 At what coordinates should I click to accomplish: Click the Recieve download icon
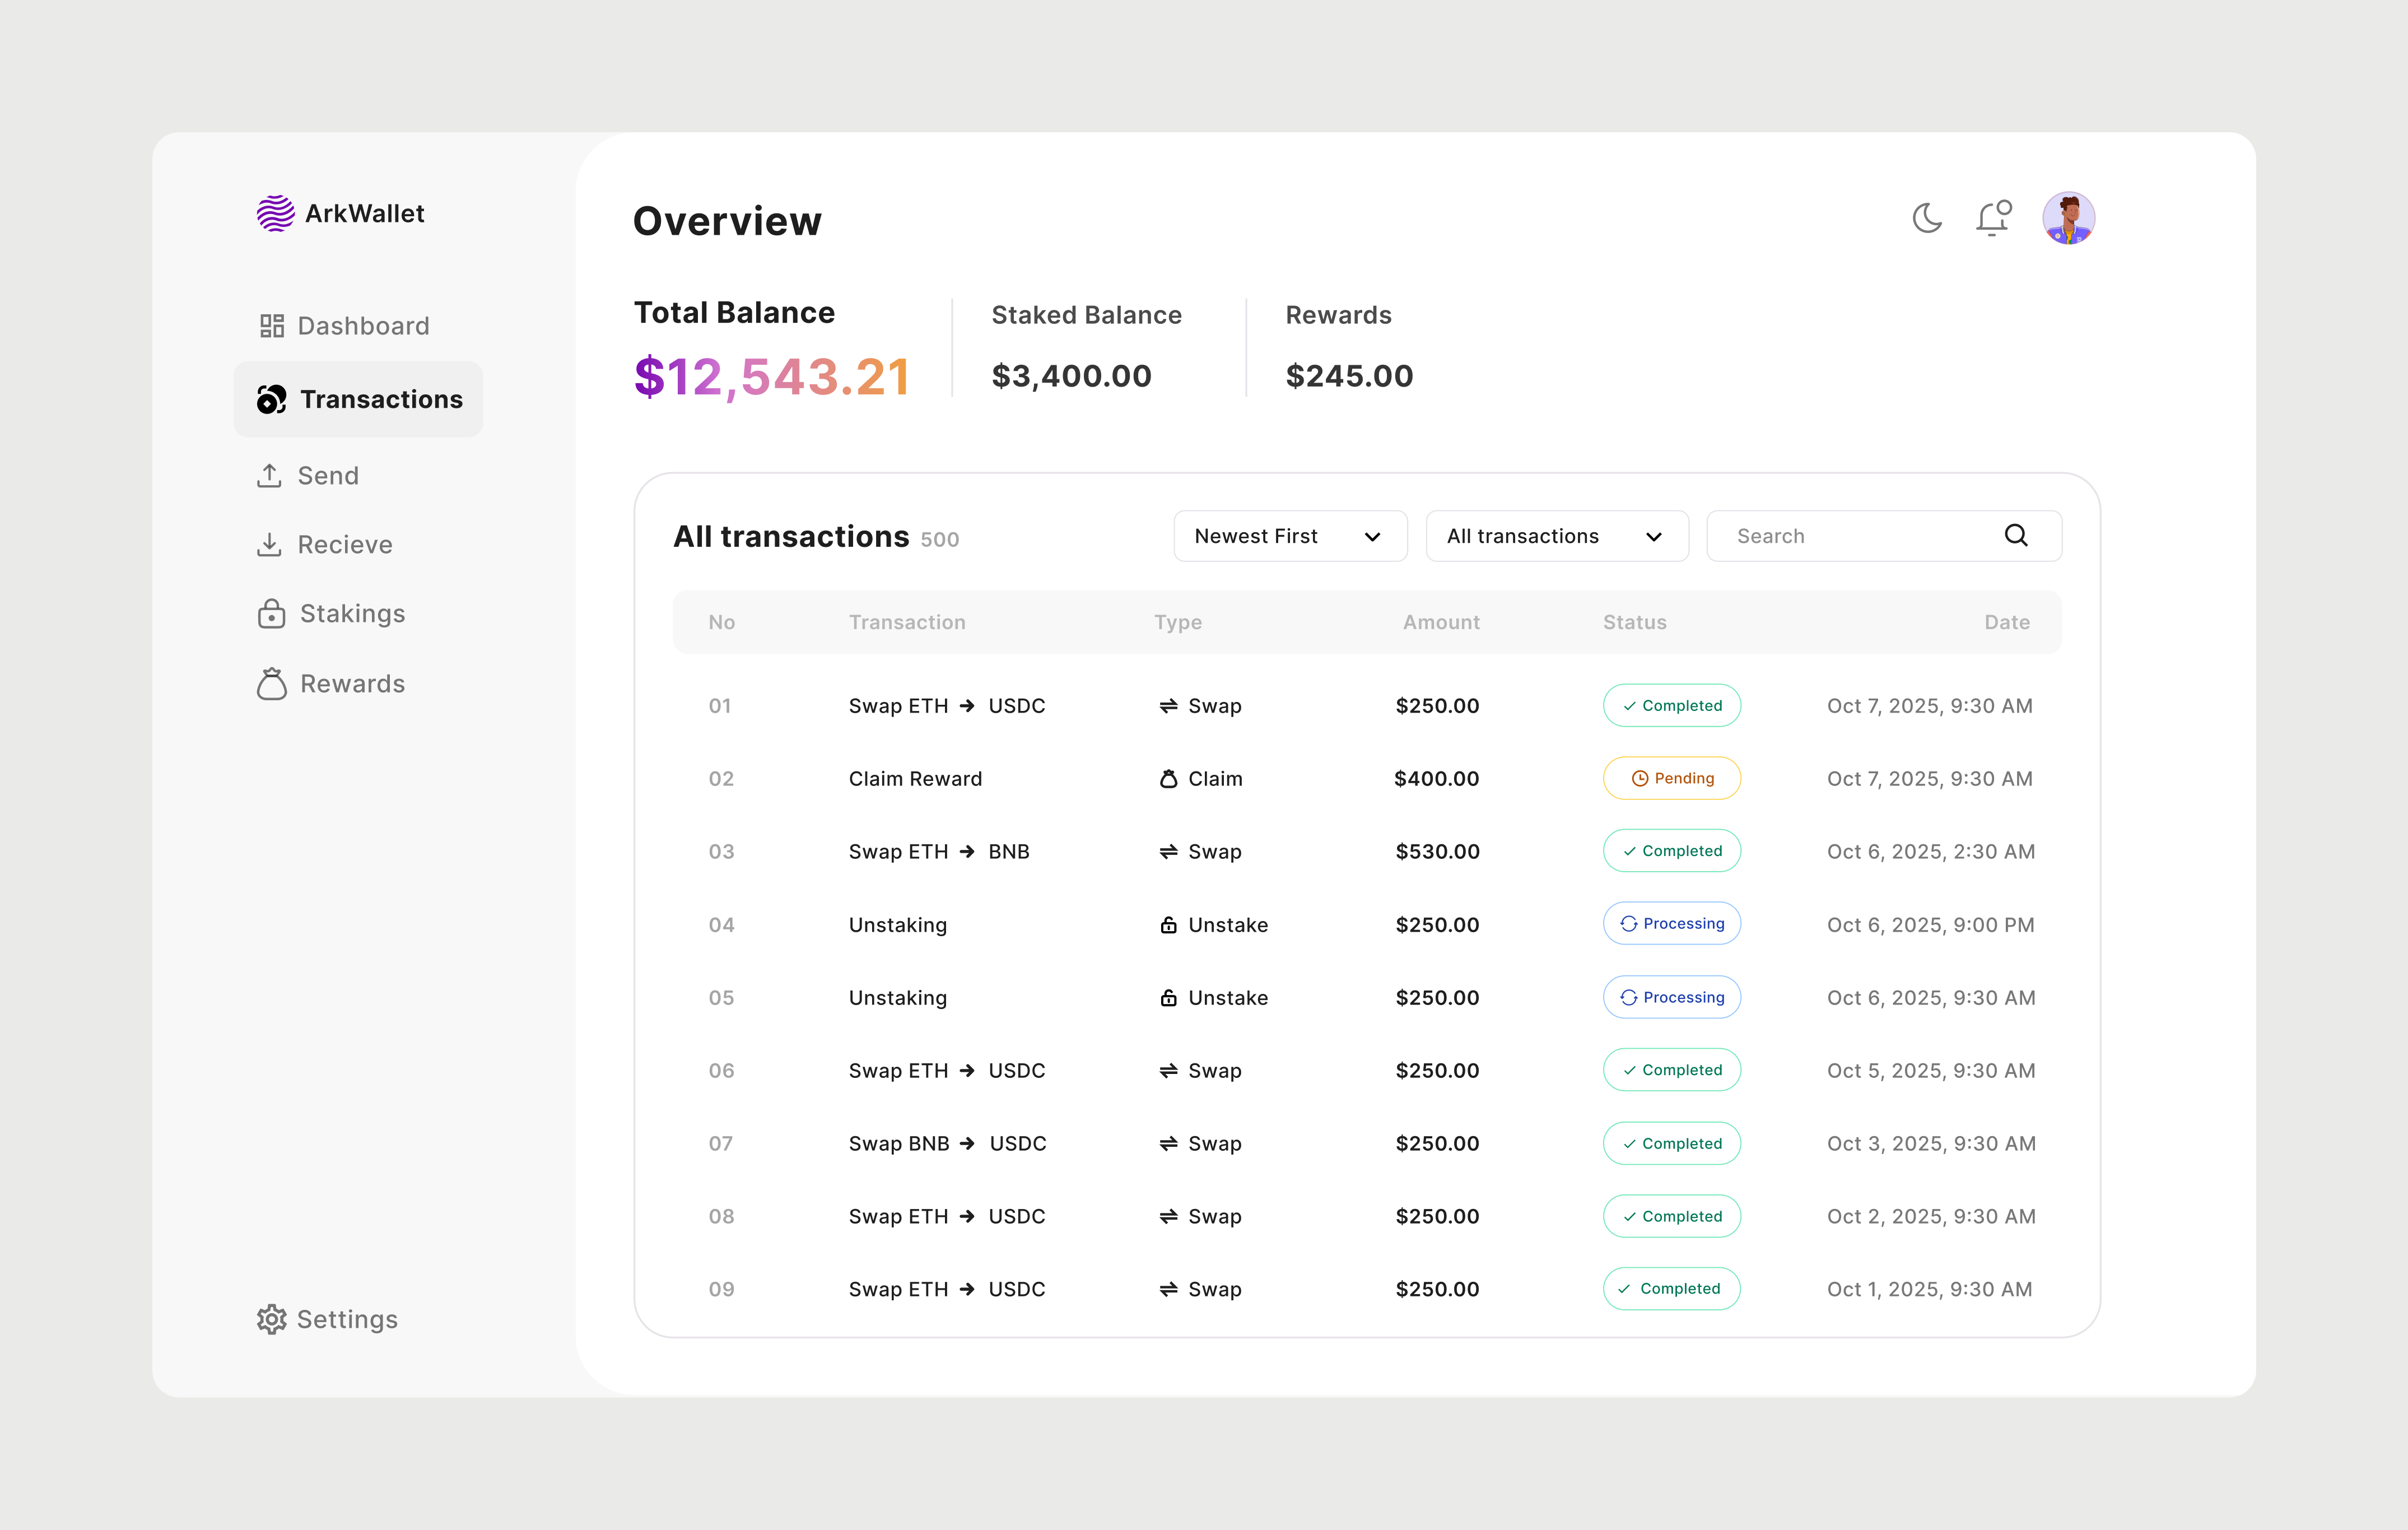271,544
